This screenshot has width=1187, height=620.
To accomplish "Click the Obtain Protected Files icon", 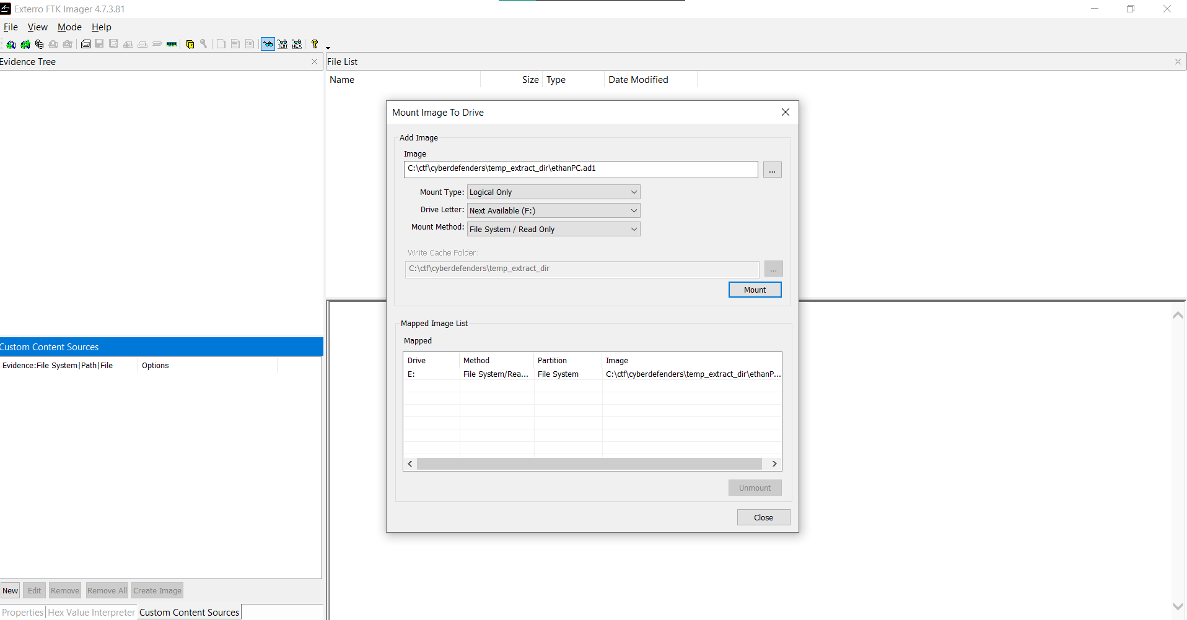I will point(190,44).
